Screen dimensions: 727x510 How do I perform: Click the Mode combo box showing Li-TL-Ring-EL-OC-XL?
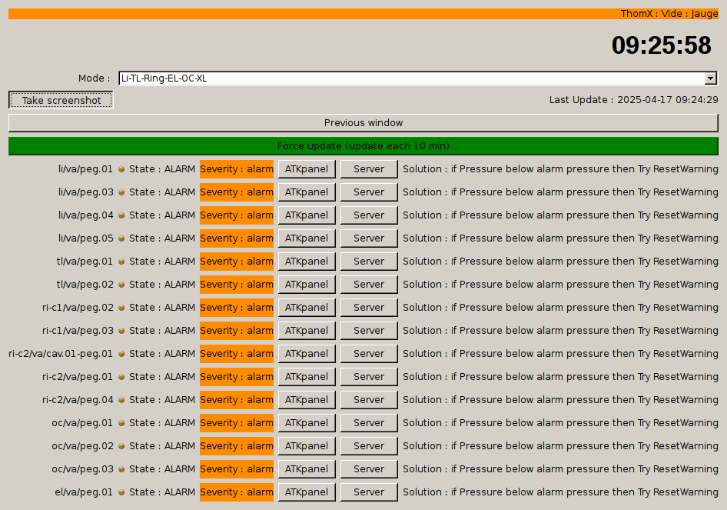pyautogui.click(x=411, y=78)
